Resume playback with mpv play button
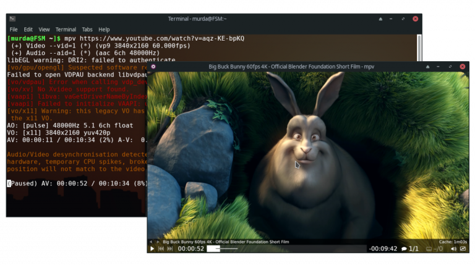475x265 pixels. [x=152, y=249]
